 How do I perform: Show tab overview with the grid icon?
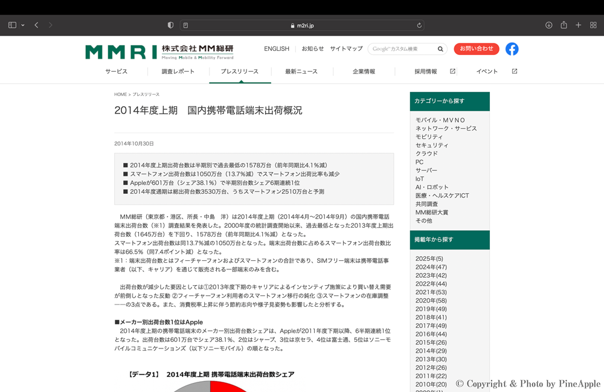click(593, 25)
